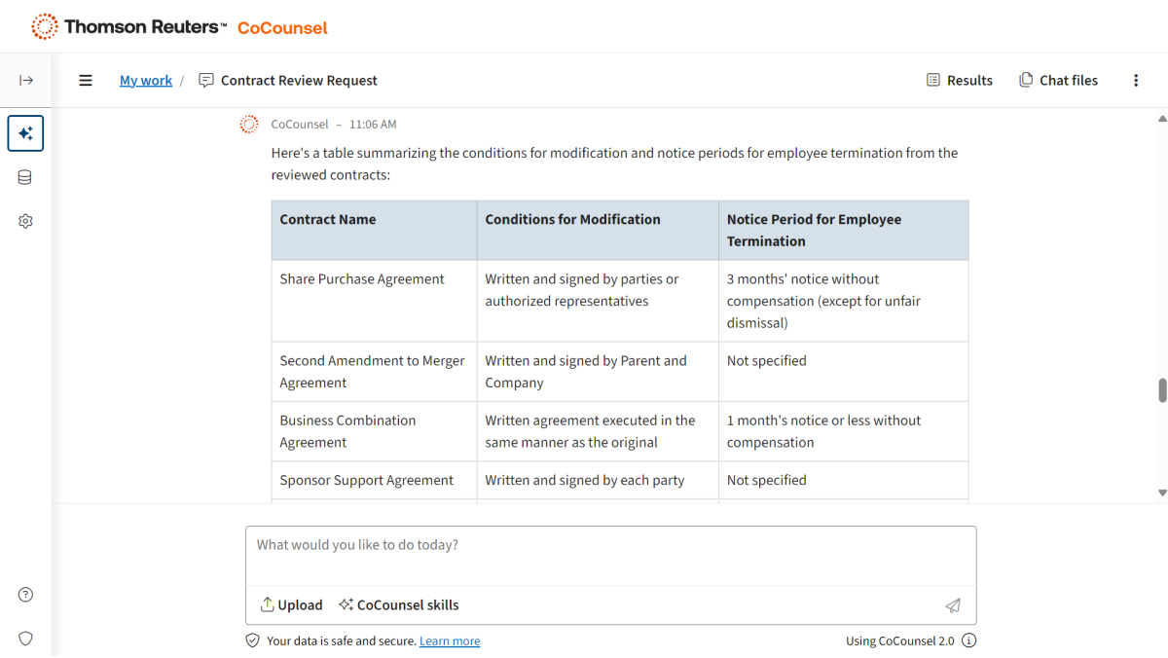Go to My work breadcrumb link
Screen dimensions: 1168x658
pyautogui.click(x=145, y=81)
